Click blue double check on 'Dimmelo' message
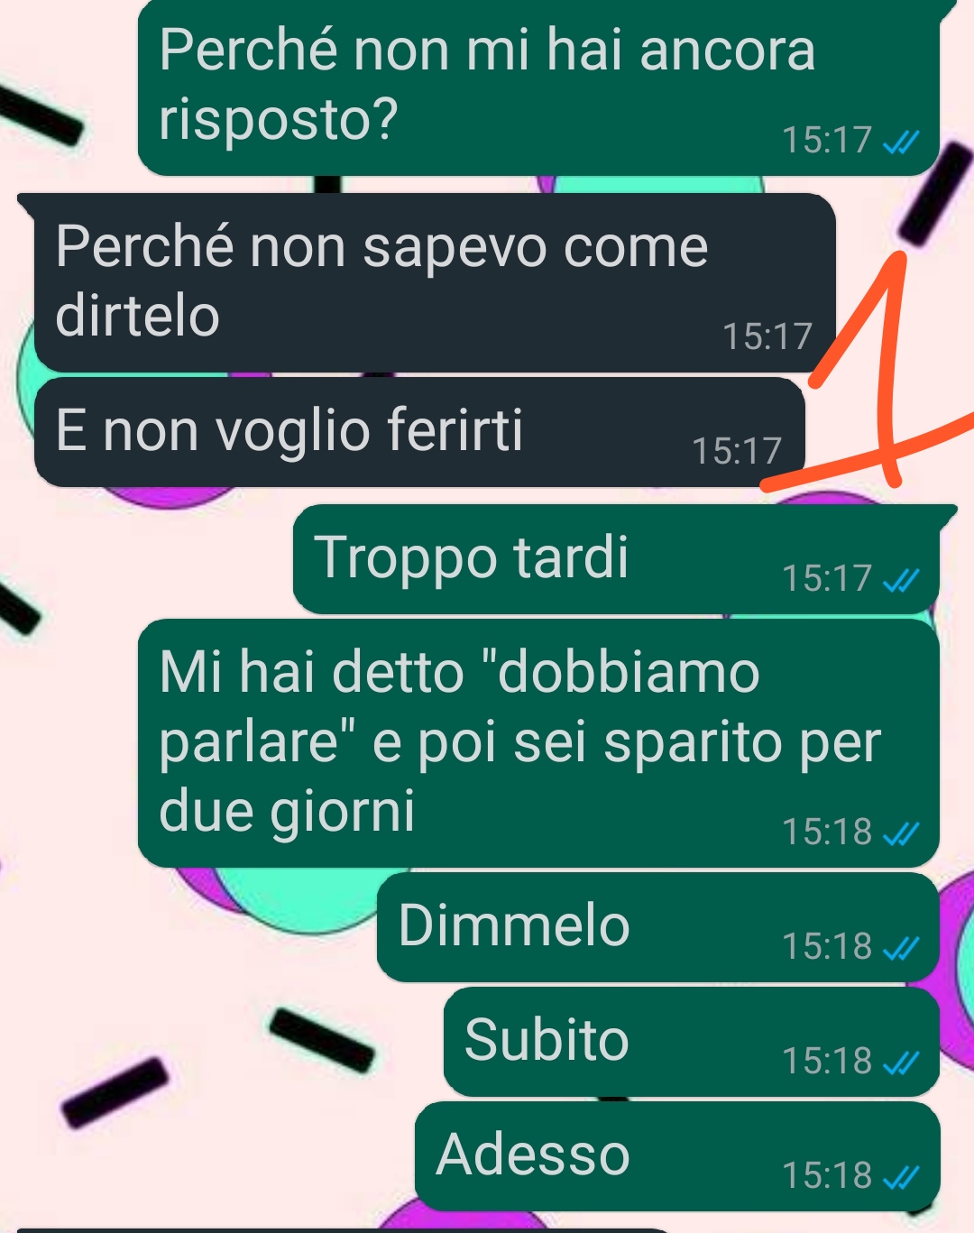Screen dimensions: 974x1233 click(901, 947)
